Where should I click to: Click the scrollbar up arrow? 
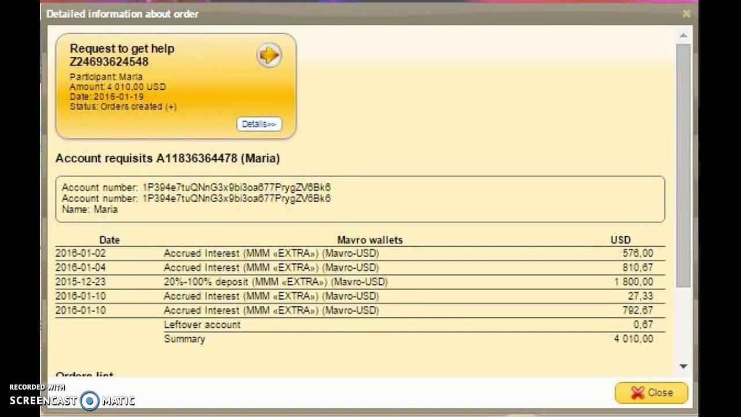point(683,36)
